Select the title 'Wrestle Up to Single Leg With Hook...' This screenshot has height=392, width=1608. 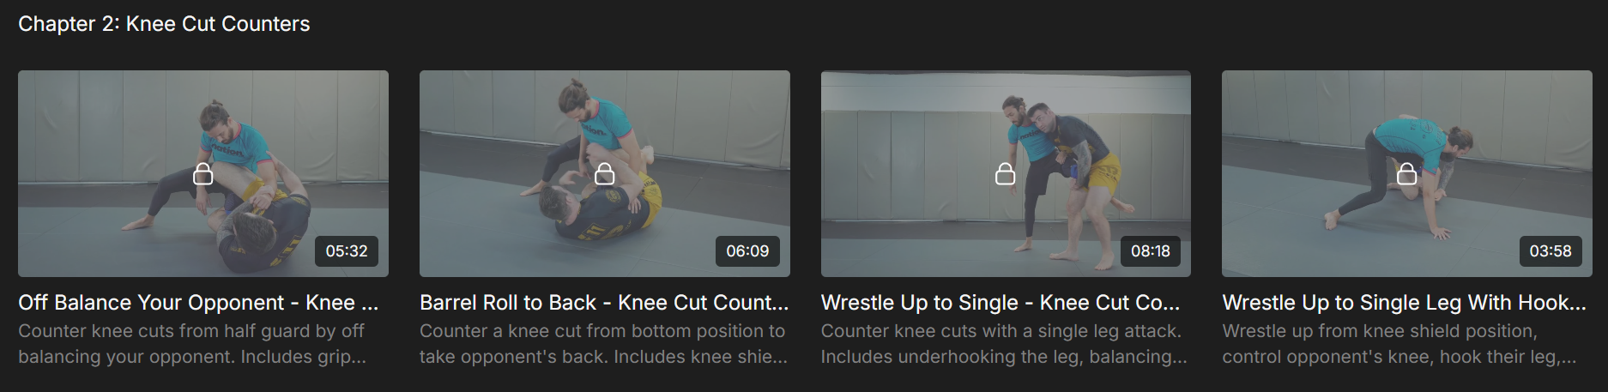tap(1404, 303)
